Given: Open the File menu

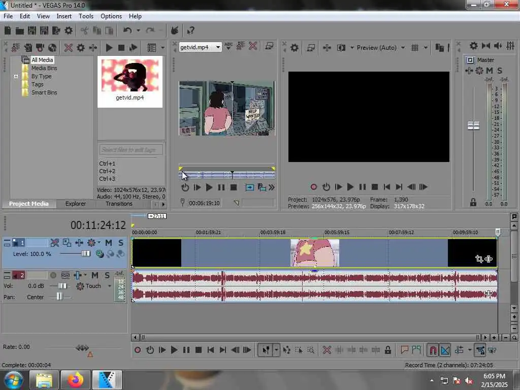Looking at the screenshot, I should coord(8,16).
